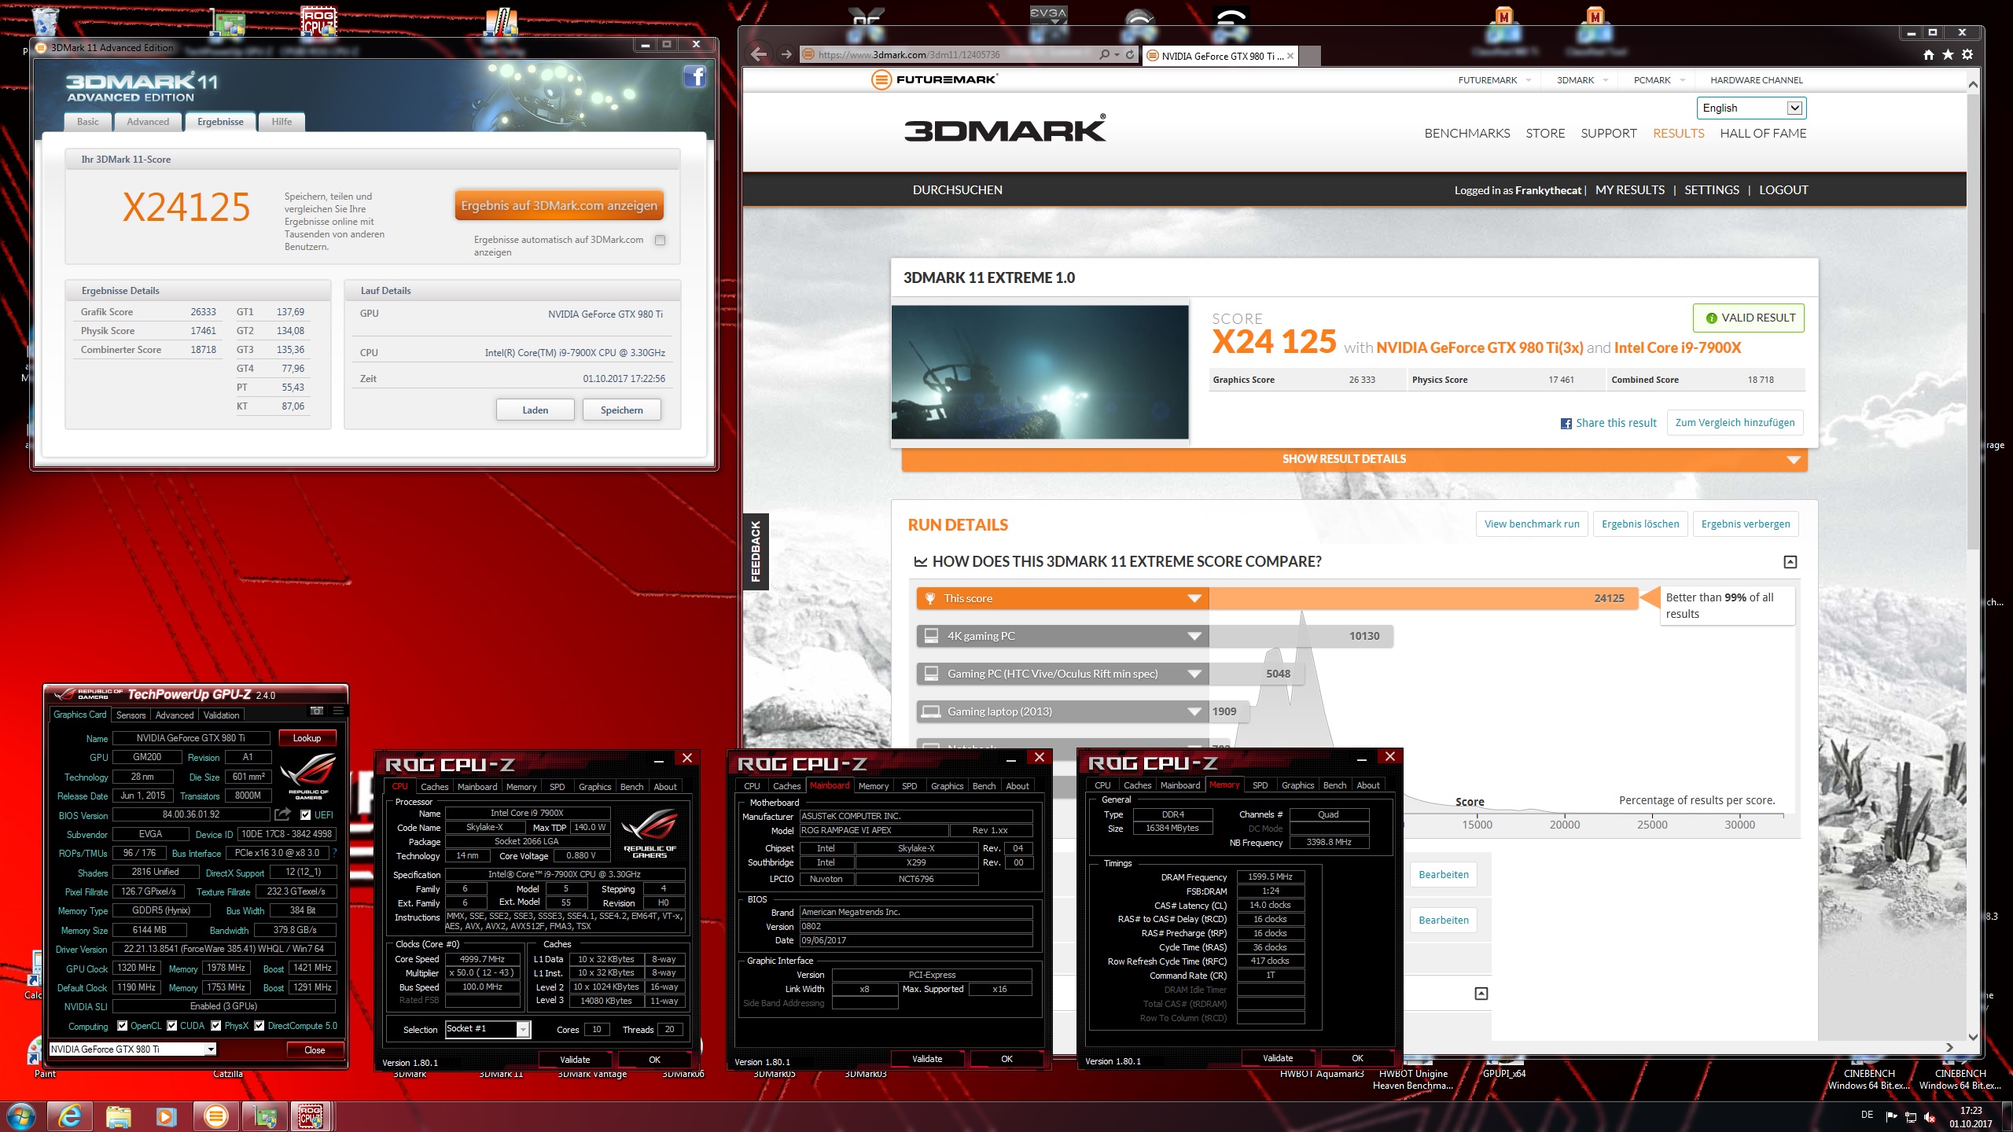Switch to the 3DMark 11 taskbar icon

[x=215, y=1116]
